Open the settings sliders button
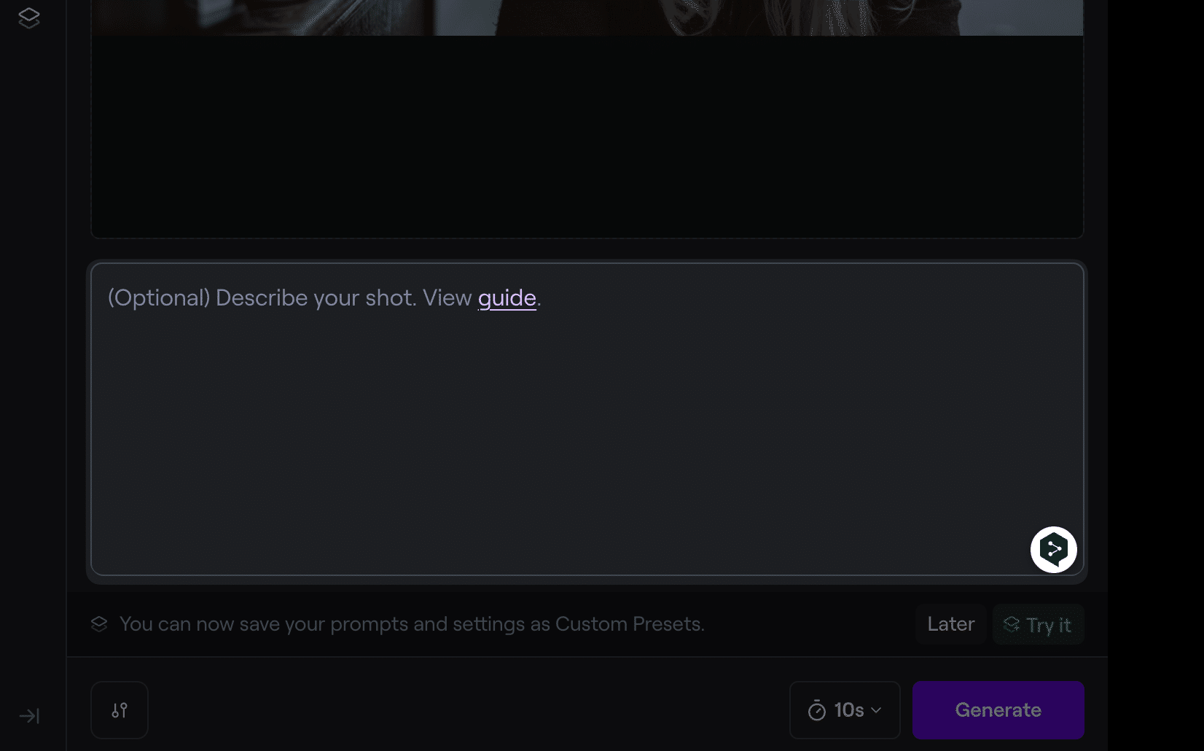 (120, 710)
